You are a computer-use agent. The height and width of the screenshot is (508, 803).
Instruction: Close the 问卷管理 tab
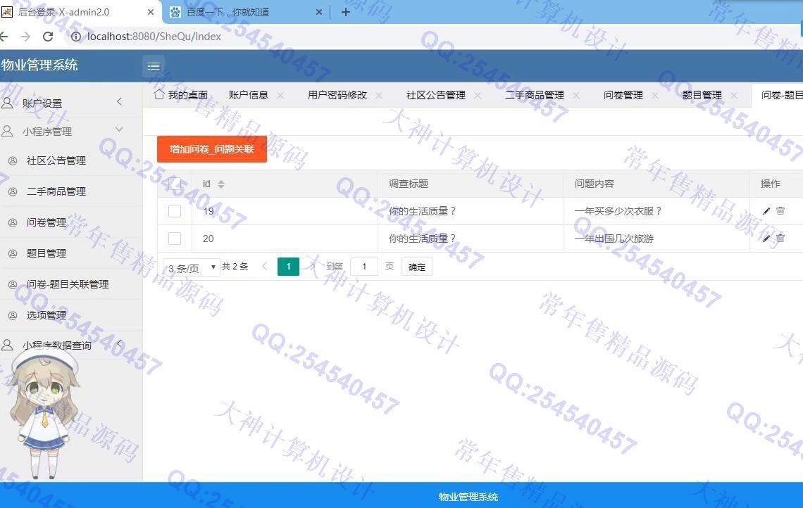coord(655,95)
